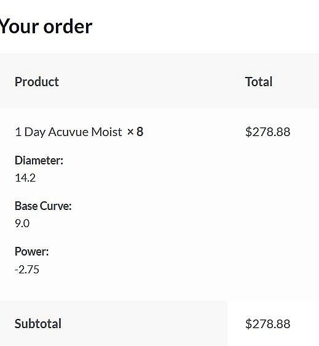Screen dimensions: 319x346
Task: Click the word "order" in the heading
Action: coord(68,27)
